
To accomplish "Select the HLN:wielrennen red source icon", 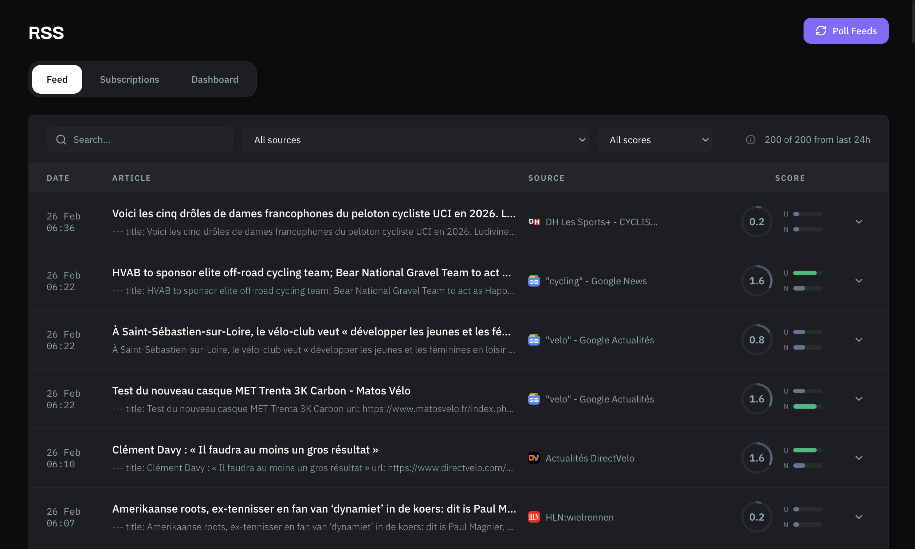I will (x=534, y=517).
